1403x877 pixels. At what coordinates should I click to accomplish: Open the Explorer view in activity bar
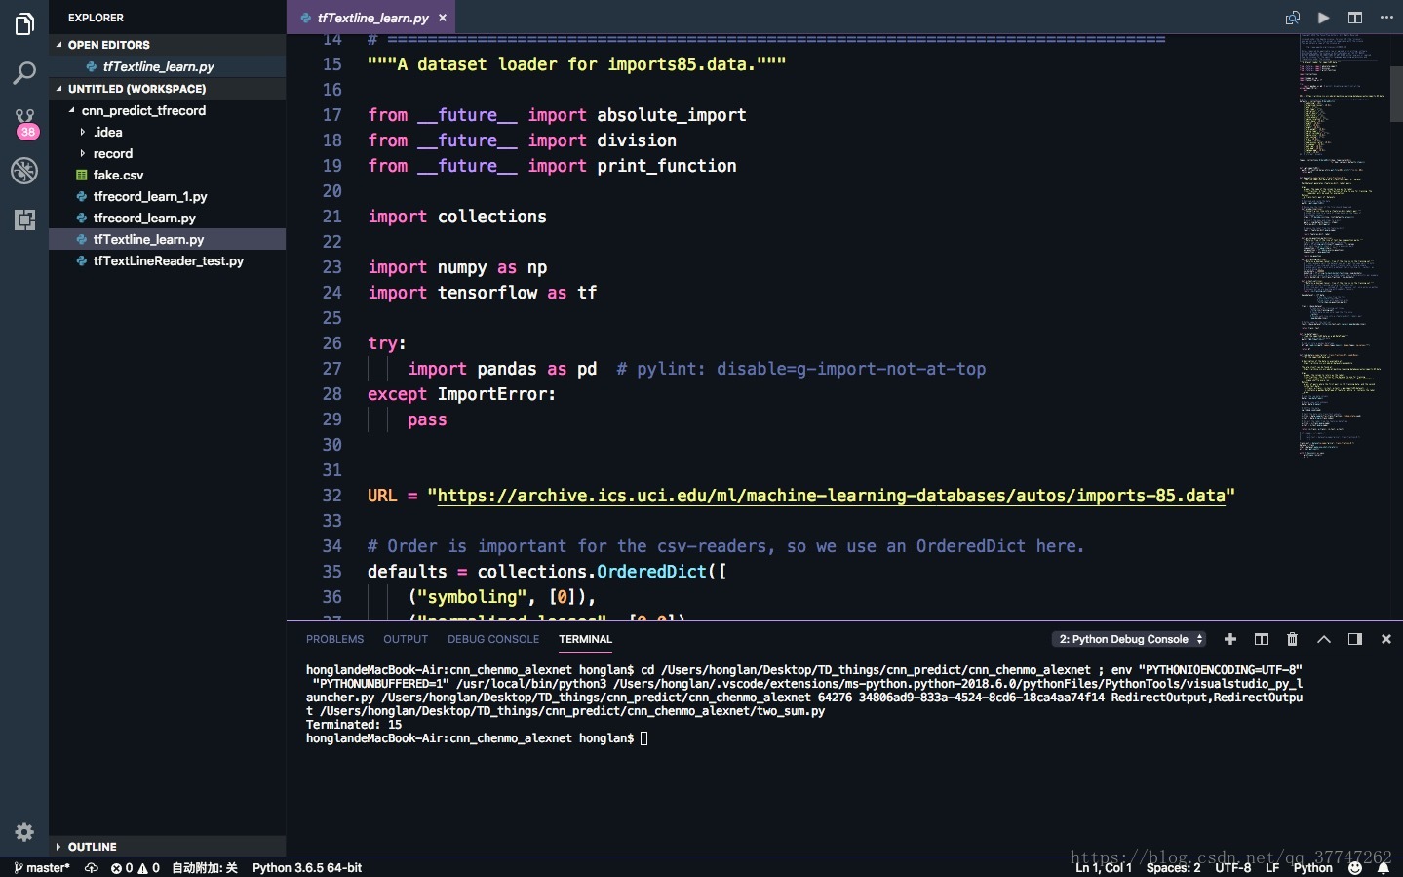[24, 24]
